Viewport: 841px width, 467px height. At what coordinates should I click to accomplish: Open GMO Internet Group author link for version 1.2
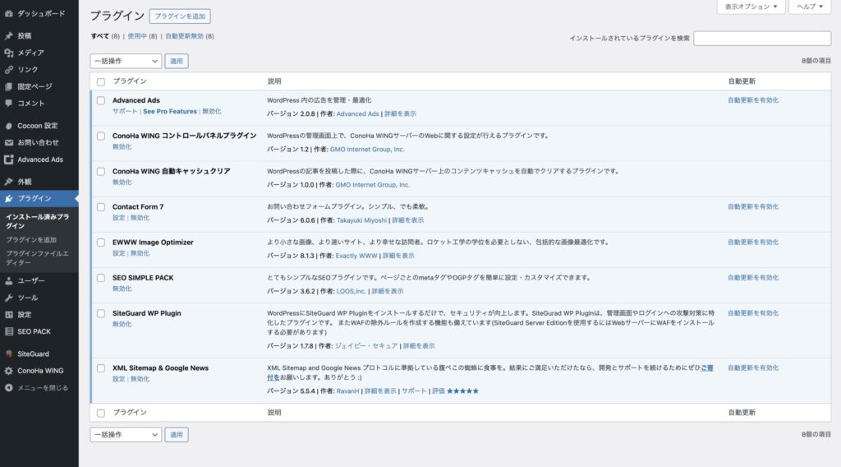[x=367, y=149]
